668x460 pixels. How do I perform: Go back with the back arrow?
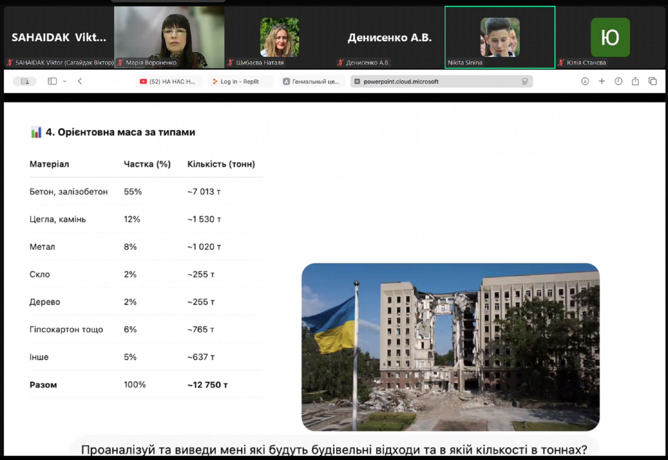[80, 81]
